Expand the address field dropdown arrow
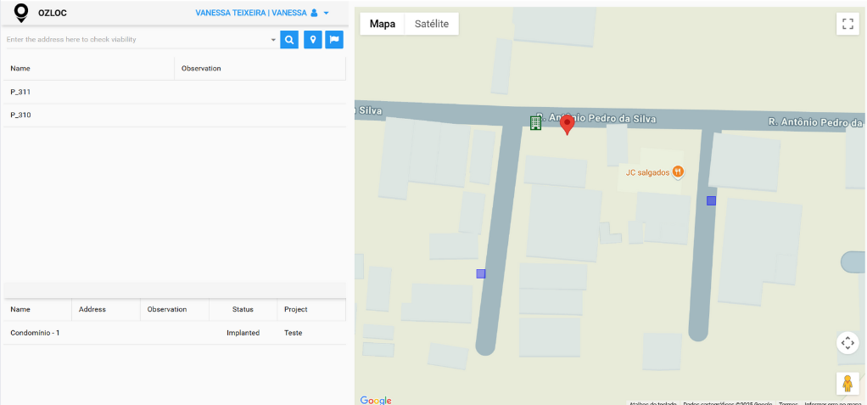The width and height of the screenshot is (867, 405). pos(273,41)
